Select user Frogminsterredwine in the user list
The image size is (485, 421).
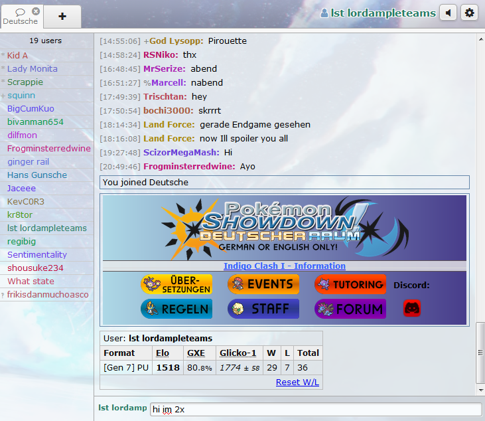tap(48, 148)
